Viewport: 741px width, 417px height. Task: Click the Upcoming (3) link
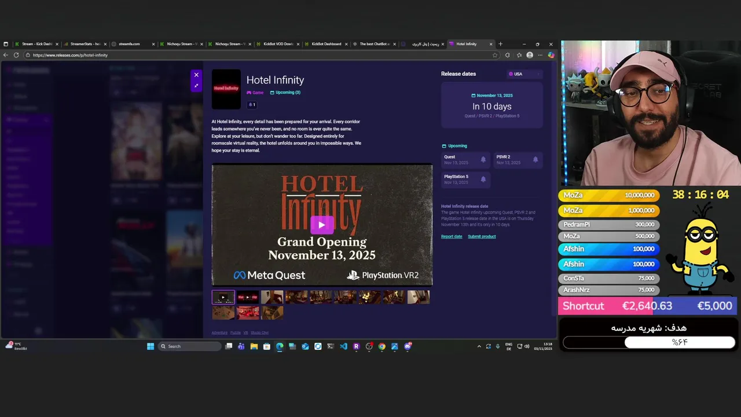(x=285, y=93)
